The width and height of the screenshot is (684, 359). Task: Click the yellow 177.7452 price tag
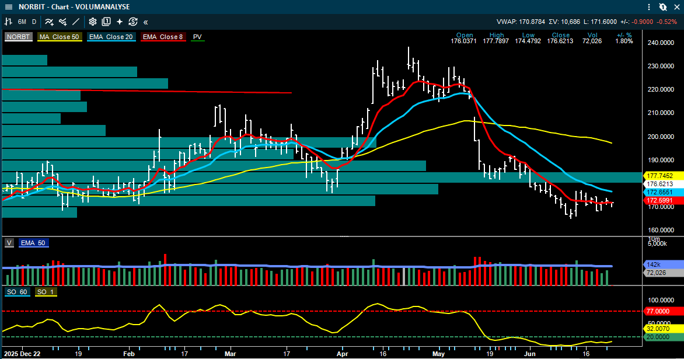point(662,176)
